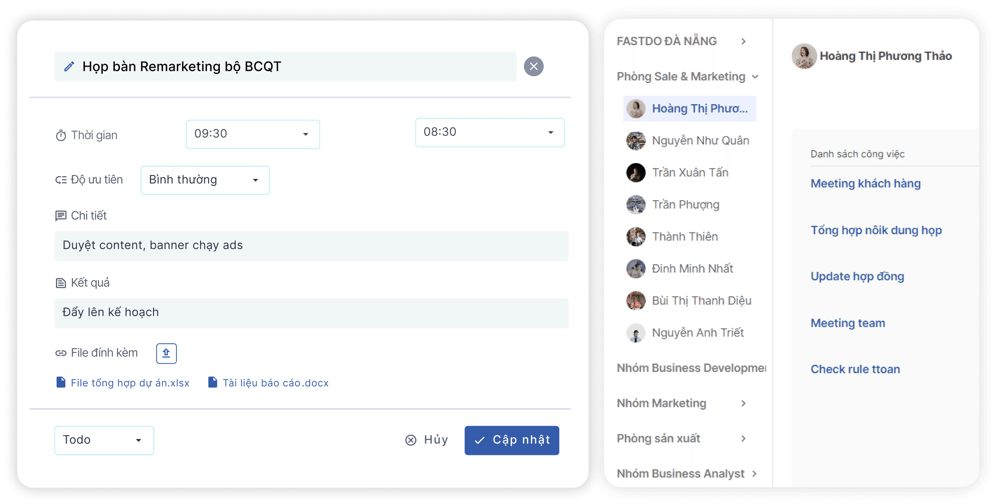
Task: Open the Bình thường priority dropdown
Action: (205, 180)
